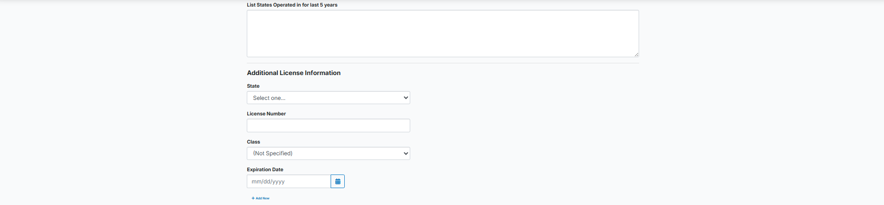The image size is (884, 205).
Task: Open the State dropdown showing Select one...
Action: pos(328,98)
